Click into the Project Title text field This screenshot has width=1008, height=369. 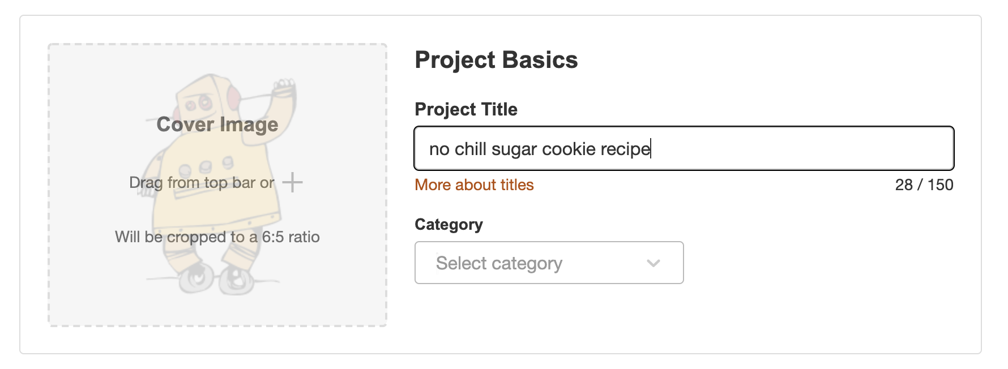(684, 148)
